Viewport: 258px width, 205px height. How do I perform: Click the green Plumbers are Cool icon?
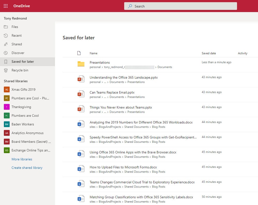(x=7, y=116)
